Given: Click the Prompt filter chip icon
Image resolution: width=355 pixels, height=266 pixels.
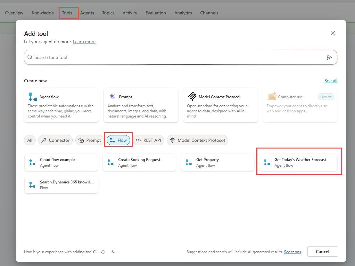Looking at the screenshot, I should coord(81,140).
